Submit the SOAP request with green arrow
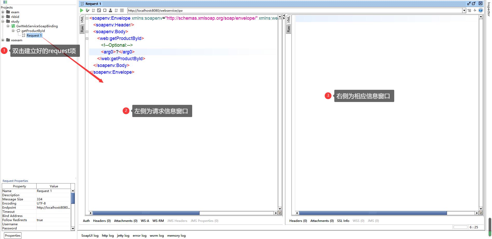The image size is (492, 239). [82, 10]
